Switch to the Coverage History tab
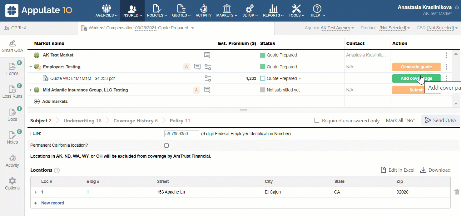The height and width of the screenshot is (216, 461). click(136, 120)
